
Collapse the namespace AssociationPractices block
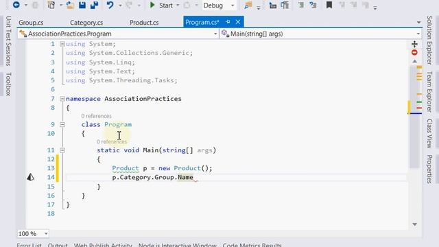click(62, 99)
